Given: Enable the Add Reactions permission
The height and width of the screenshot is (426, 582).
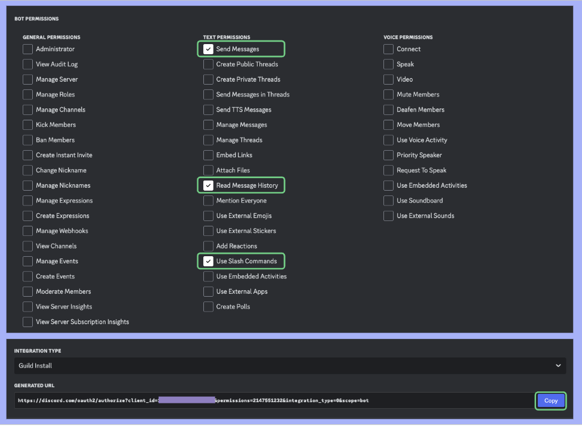Looking at the screenshot, I should click(208, 246).
